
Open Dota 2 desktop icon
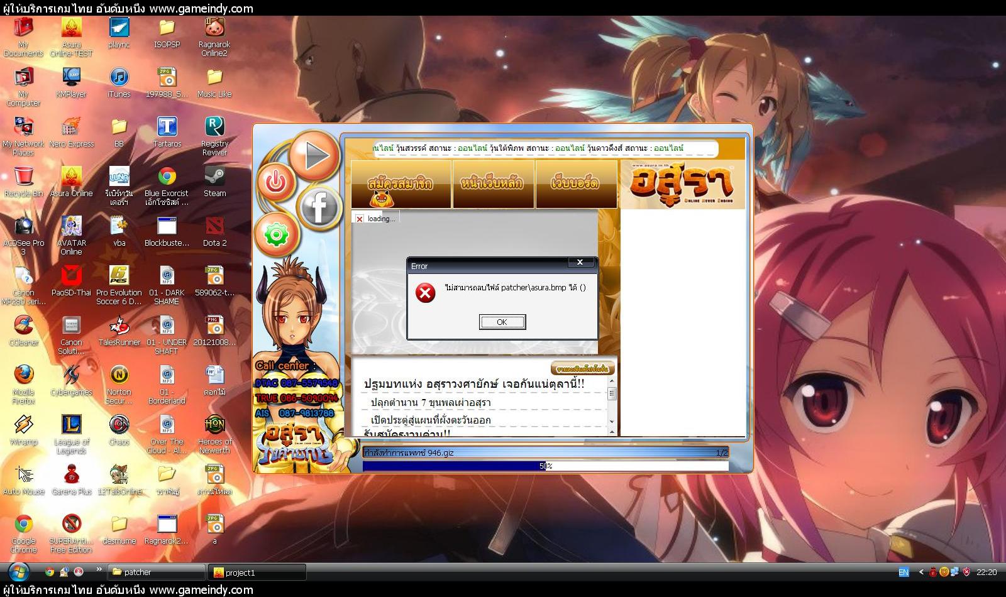(x=214, y=232)
